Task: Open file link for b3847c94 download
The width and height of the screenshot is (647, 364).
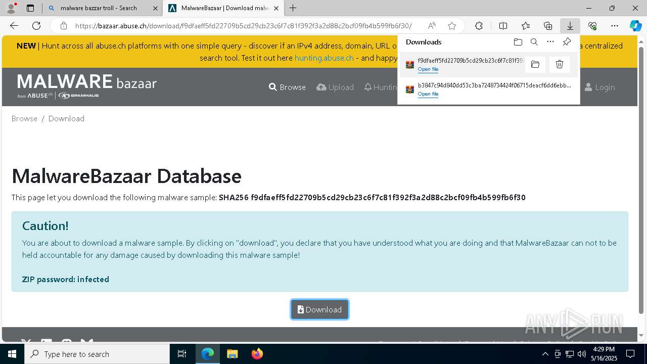Action: coord(428,94)
